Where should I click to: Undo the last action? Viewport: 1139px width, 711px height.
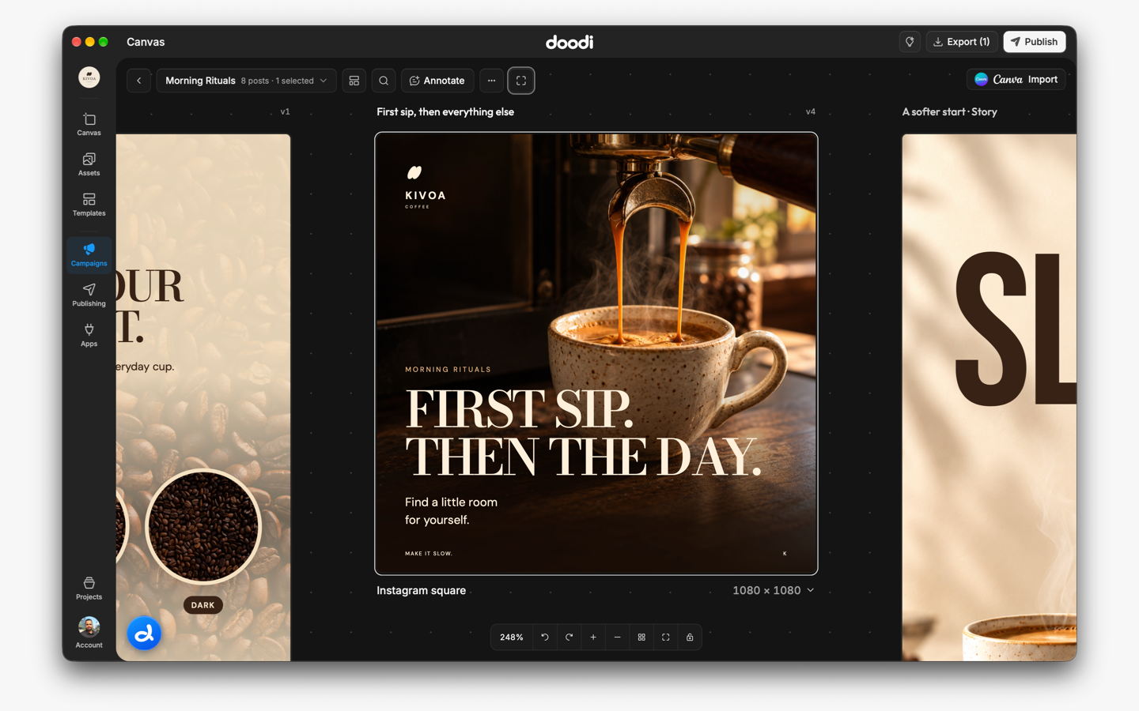tap(545, 638)
